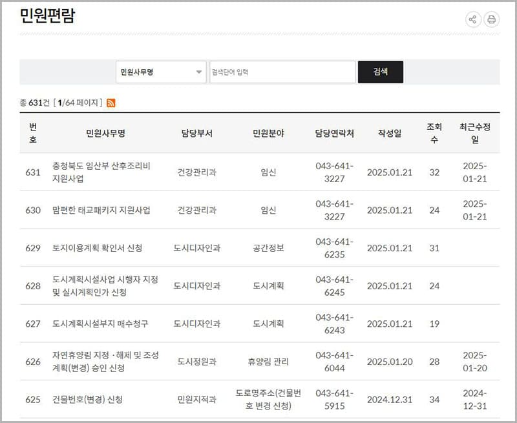Viewport: 517px width, 423px height.
Task: Click the 작성일 column header
Action: tap(390, 133)
